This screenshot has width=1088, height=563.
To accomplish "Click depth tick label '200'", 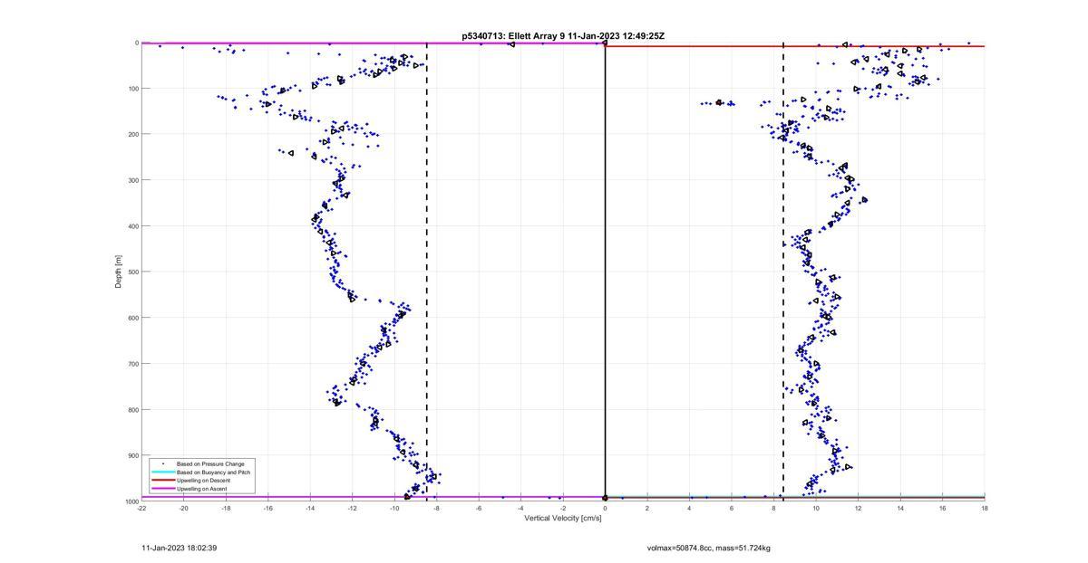I will pos(132,134).
